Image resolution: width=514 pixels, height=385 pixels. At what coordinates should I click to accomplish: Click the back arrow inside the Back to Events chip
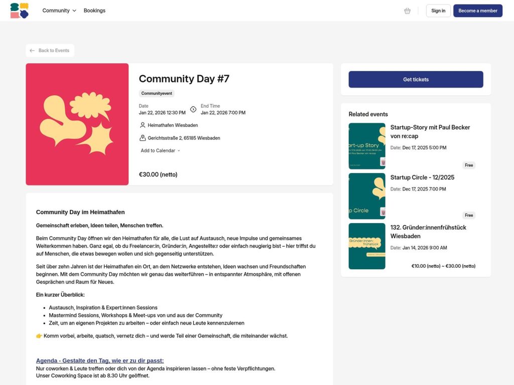pyautogui.click(x=33, y=50)
